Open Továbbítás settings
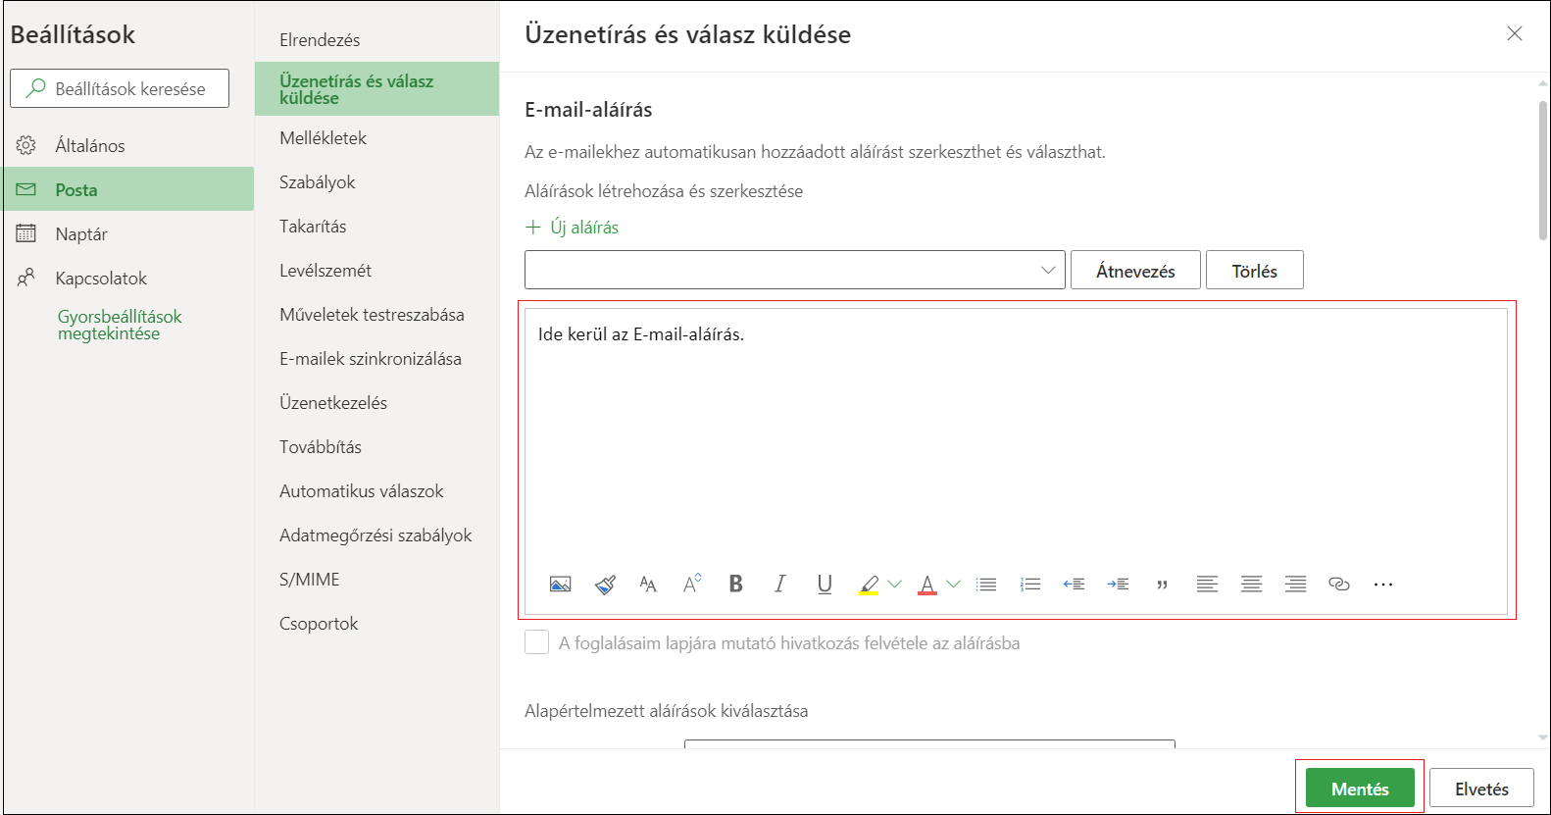This screenshot has width=1551, height=815. [x=321, y=447]
